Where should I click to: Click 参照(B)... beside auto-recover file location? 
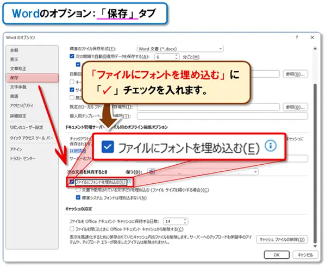pyautogui.click(x=296, y=74)
